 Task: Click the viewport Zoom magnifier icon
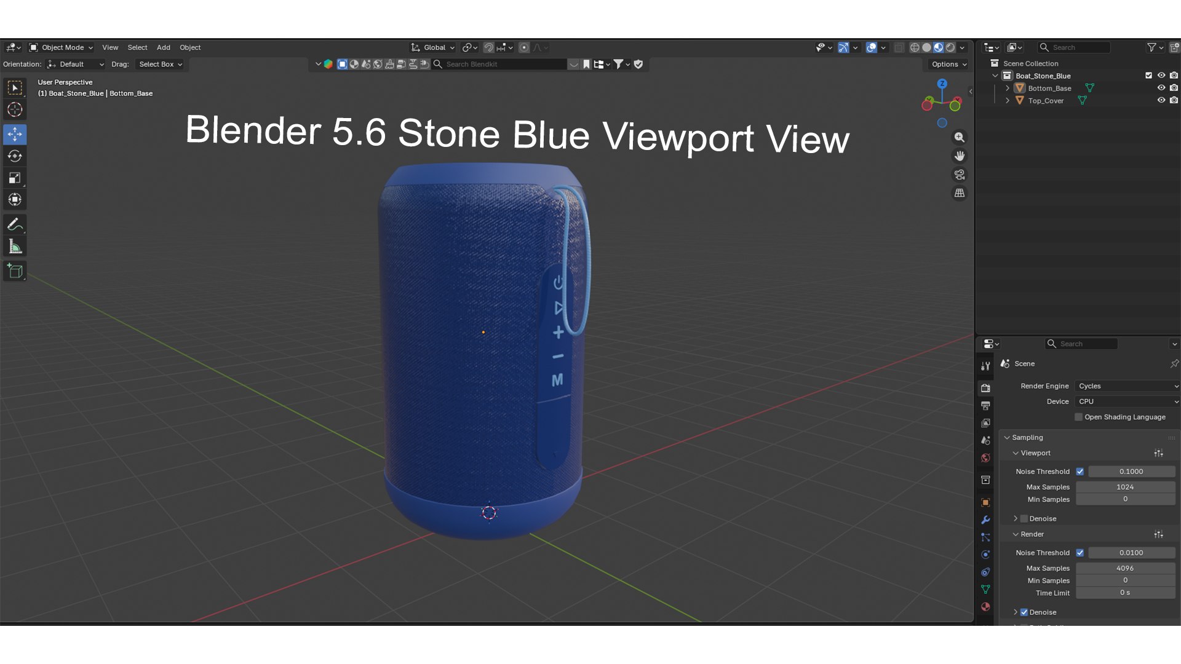pyautogui.click(x=959, y=138)
